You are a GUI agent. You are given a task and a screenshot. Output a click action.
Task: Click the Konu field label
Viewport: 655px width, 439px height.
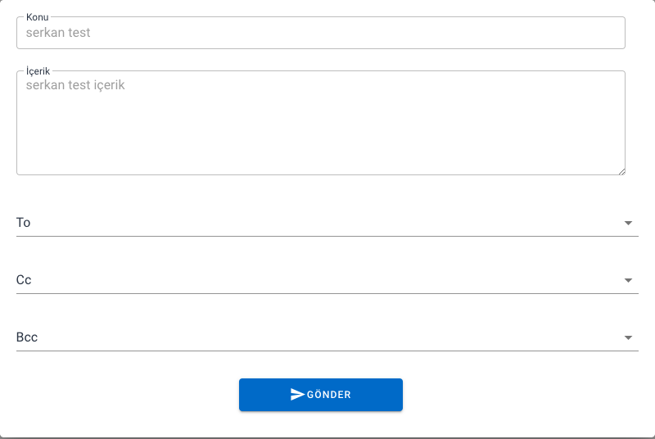37,16
